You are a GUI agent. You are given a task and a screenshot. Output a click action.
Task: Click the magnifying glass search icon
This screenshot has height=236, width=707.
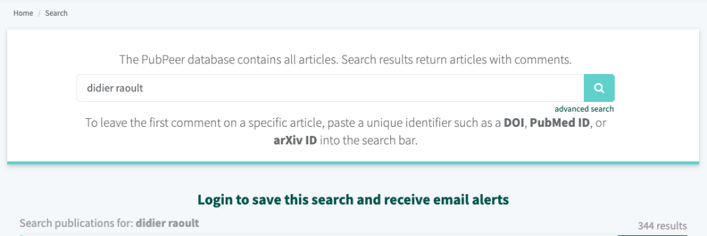click(599, 88)
